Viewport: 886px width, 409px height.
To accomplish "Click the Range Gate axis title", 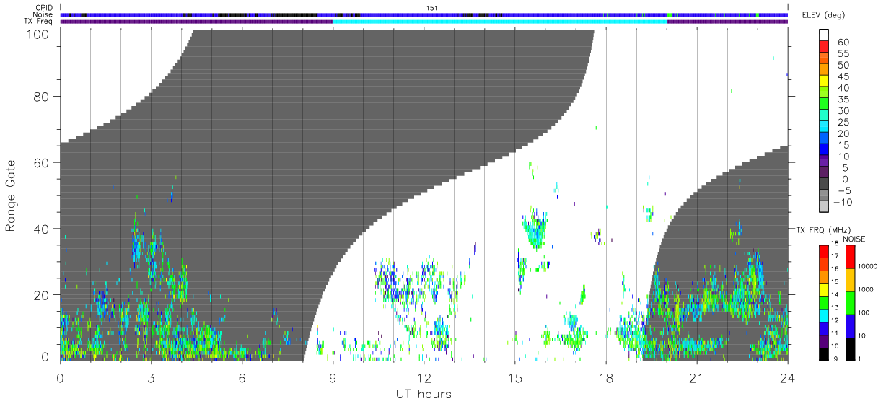I will (x=11, y=195).
